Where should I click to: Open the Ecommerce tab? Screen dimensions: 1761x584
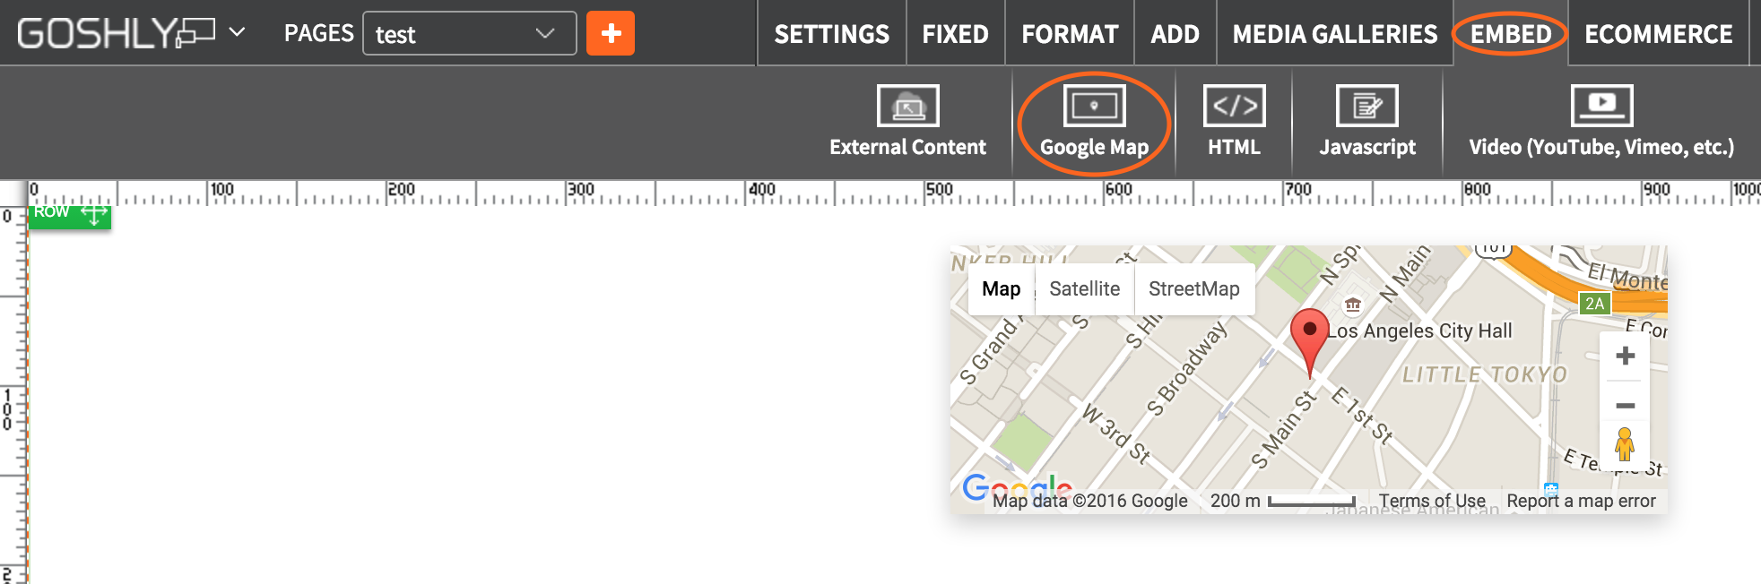click(x=1658, y=34)
